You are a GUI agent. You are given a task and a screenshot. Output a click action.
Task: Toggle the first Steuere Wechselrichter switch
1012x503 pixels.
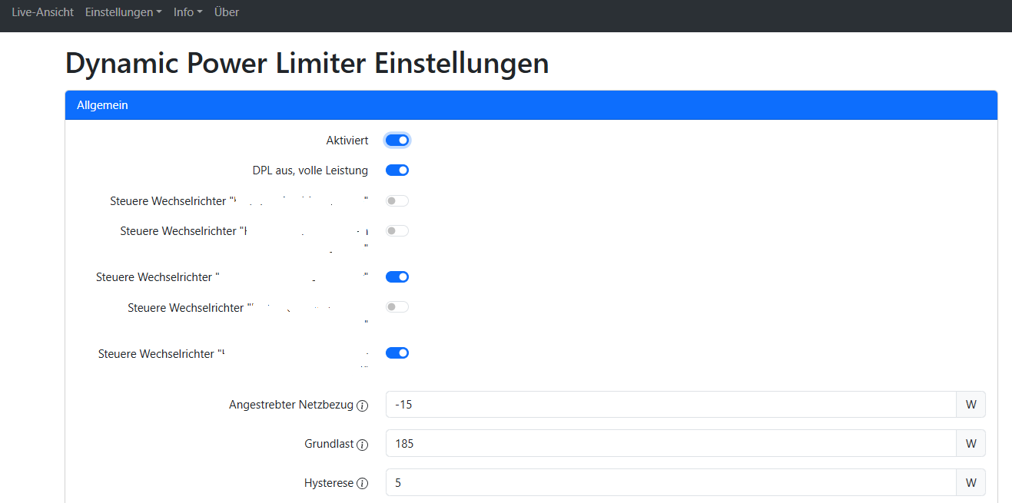(397, 201)
